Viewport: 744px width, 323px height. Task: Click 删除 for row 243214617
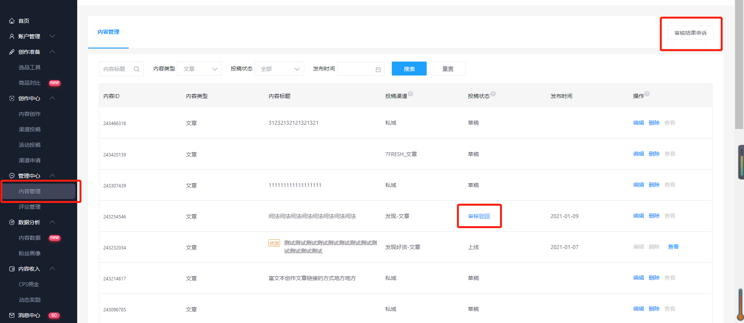tap(654, 278)
